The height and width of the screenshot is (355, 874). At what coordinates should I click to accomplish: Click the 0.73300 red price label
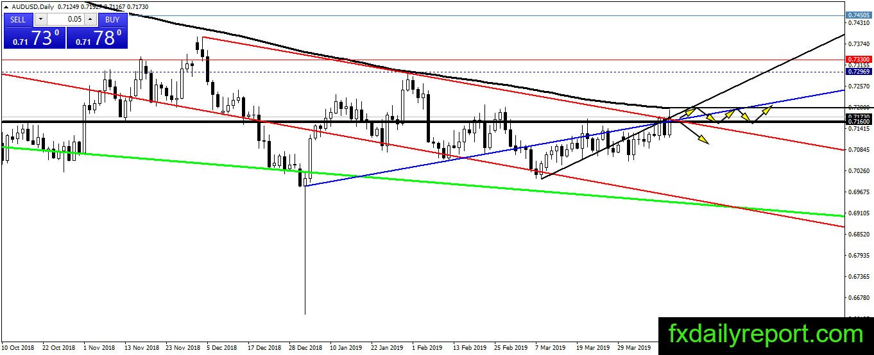(x=859, y=59)
